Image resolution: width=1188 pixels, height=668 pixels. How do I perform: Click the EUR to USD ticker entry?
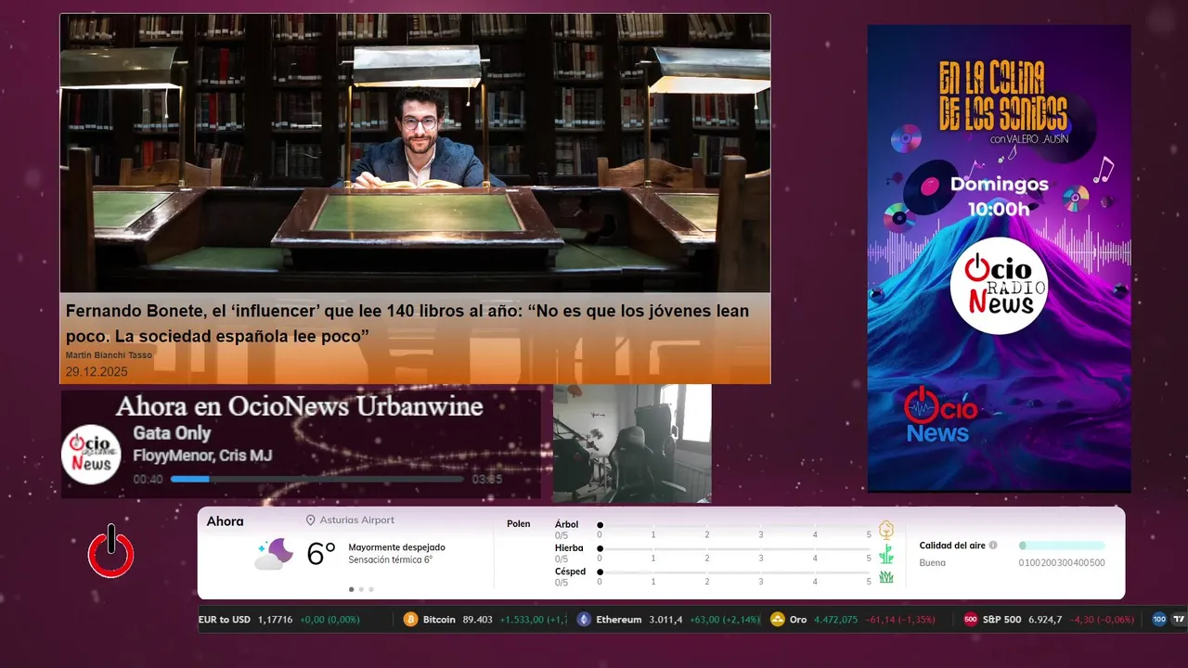(279, 619)
